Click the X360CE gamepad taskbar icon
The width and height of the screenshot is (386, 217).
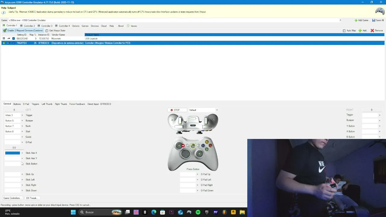pyautogui.click(x=189, y=212)
